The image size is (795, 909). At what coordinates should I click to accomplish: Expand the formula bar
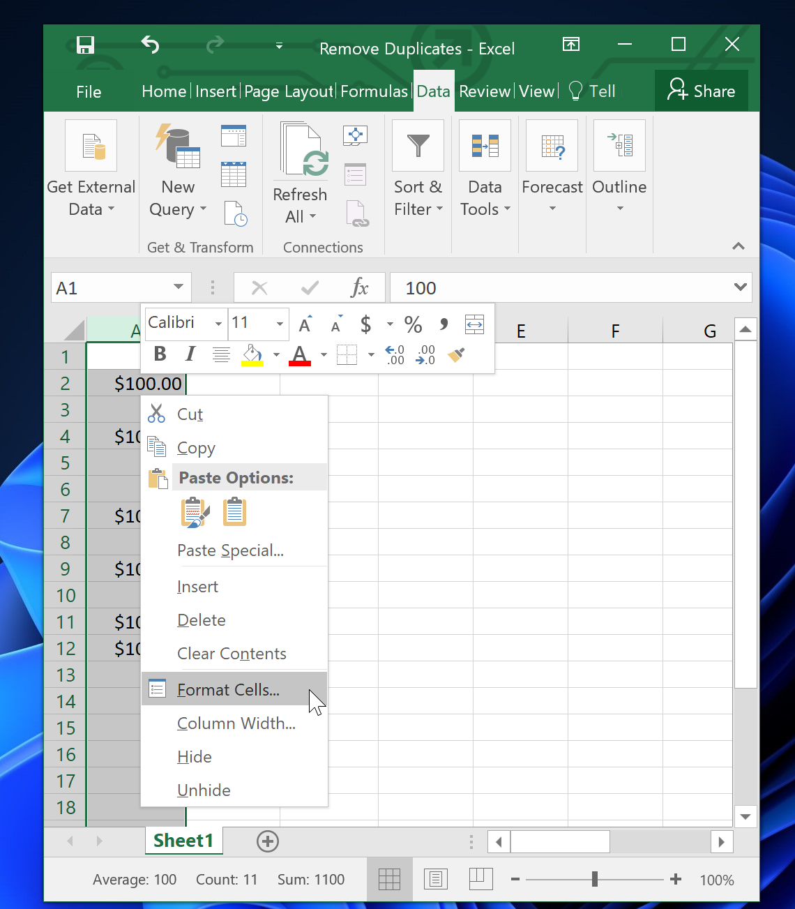click(741, 287)
